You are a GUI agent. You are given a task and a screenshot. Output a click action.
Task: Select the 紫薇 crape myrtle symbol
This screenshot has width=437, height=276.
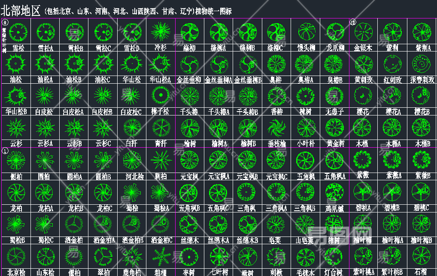pos(362,160)
